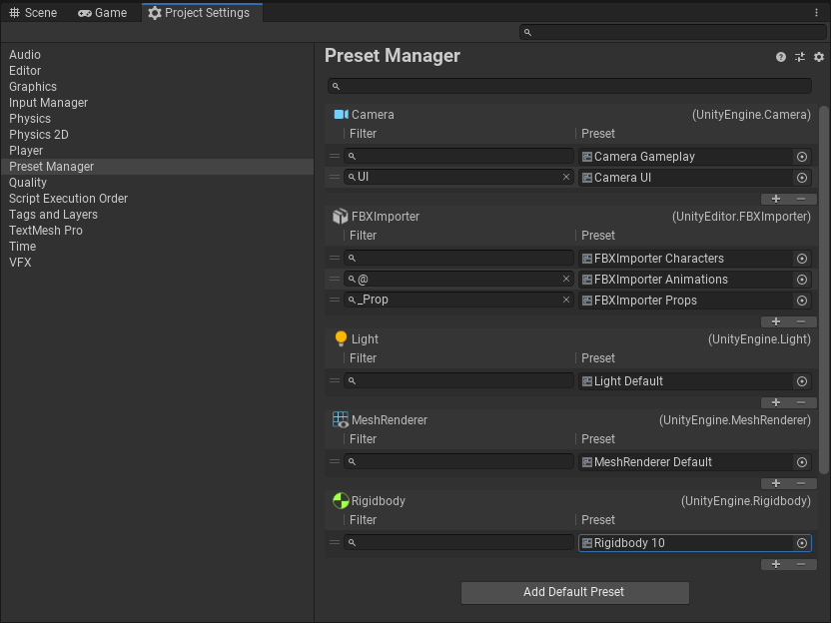Click the preset sliders icon in header

[800, 57]
